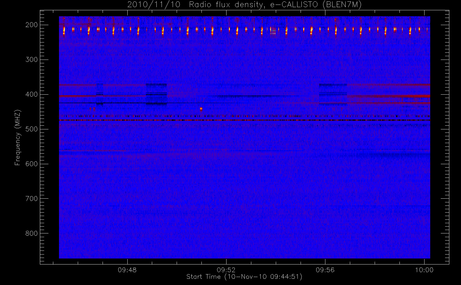Click the 09:52 time tick label
The width and height of the screenshot is (461, 285).
tap(226, 270)
